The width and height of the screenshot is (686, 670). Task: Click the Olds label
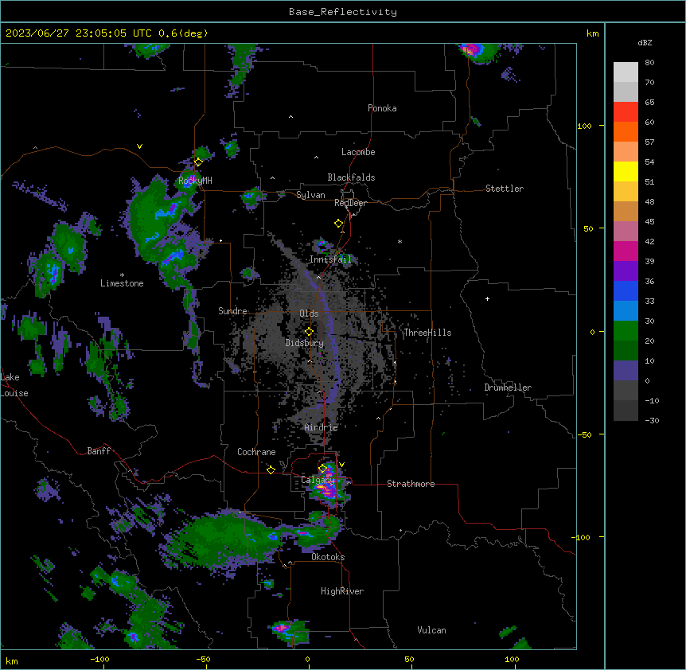309,314
